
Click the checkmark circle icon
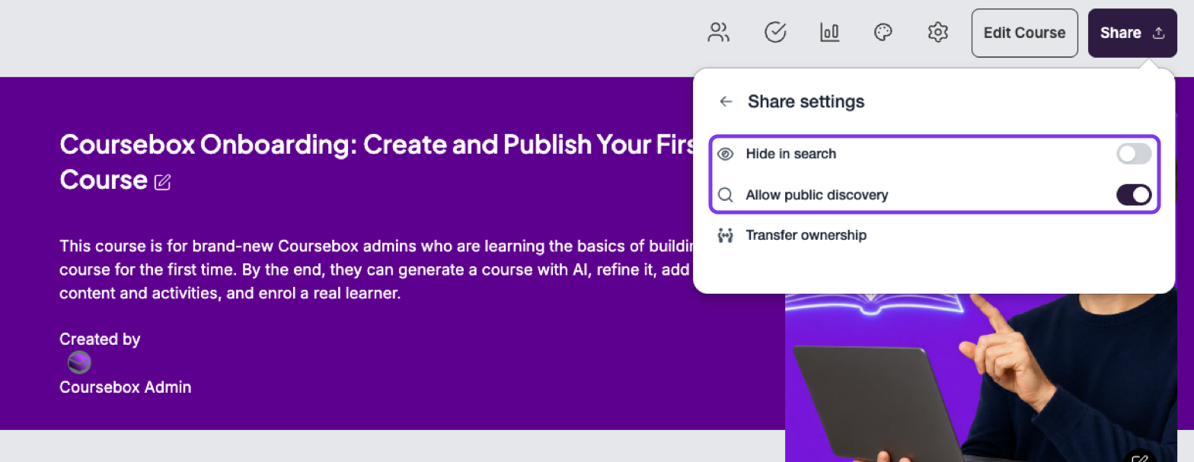coord(775,33)
